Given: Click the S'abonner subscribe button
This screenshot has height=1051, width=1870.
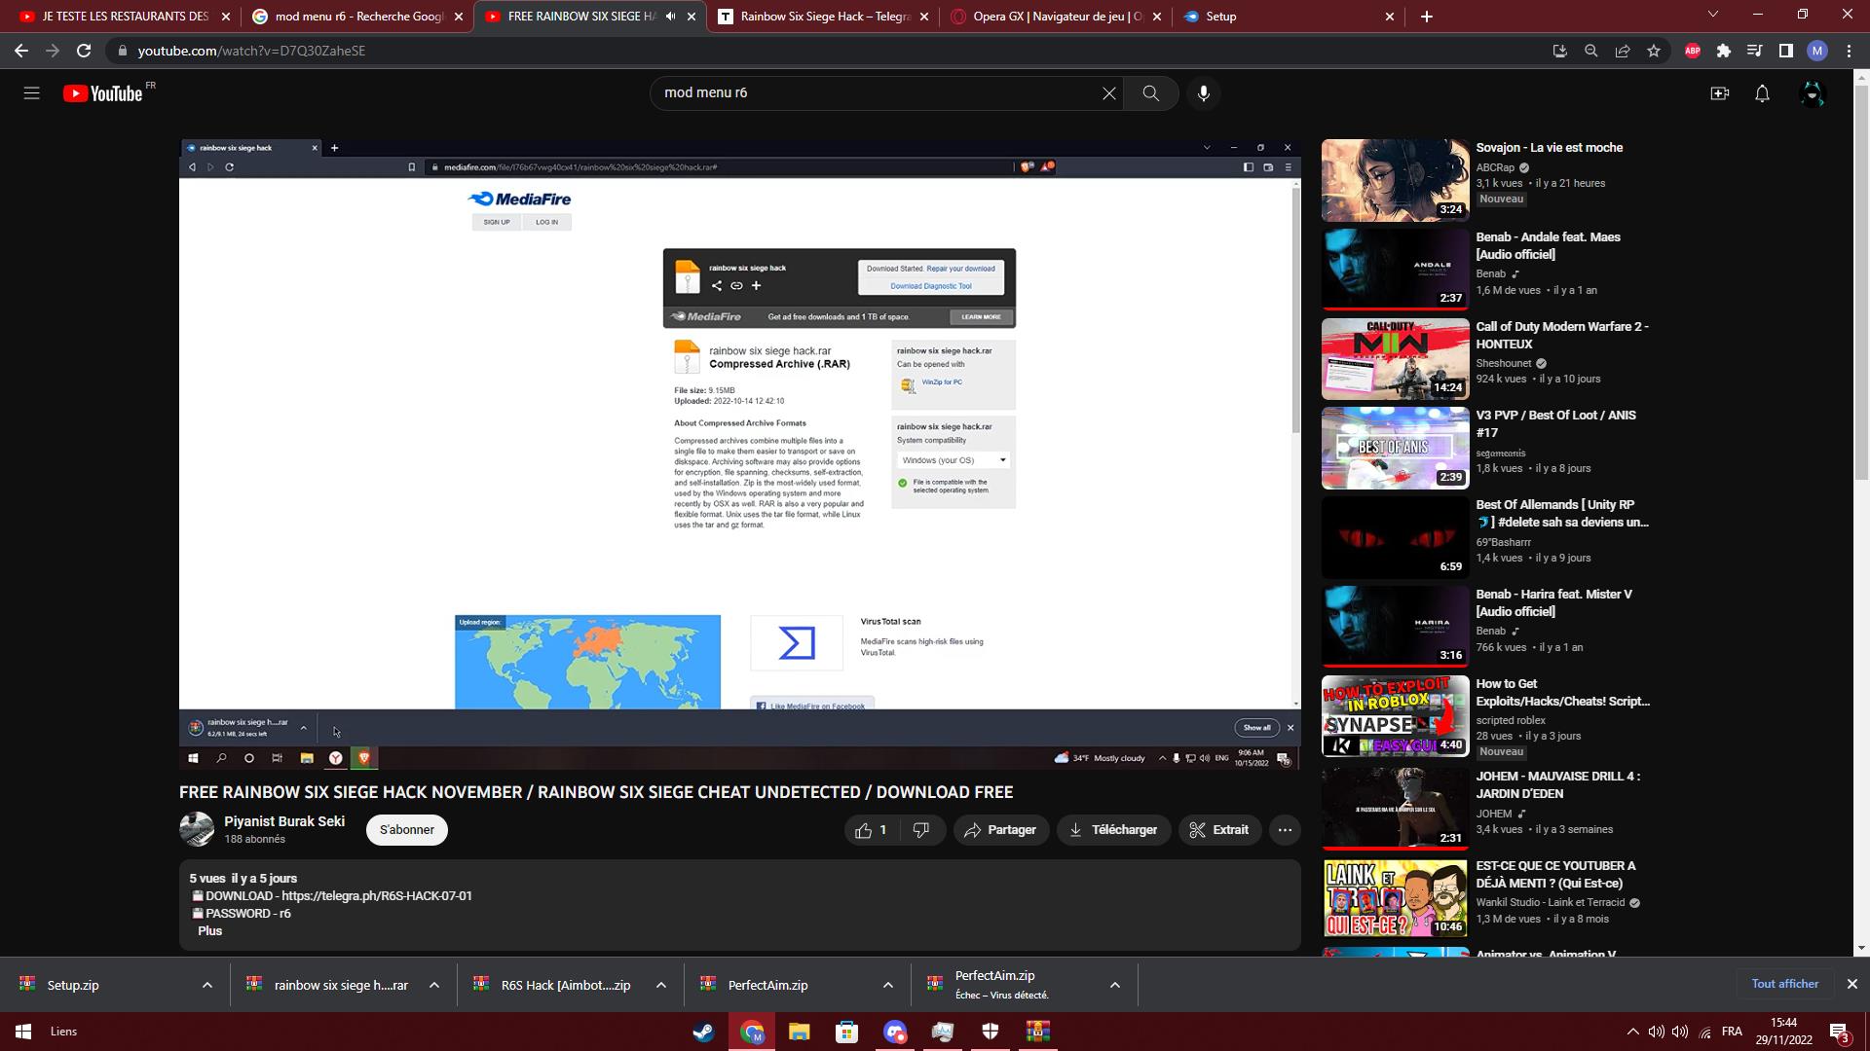Looking at the screenshot, I should (406, 830).
